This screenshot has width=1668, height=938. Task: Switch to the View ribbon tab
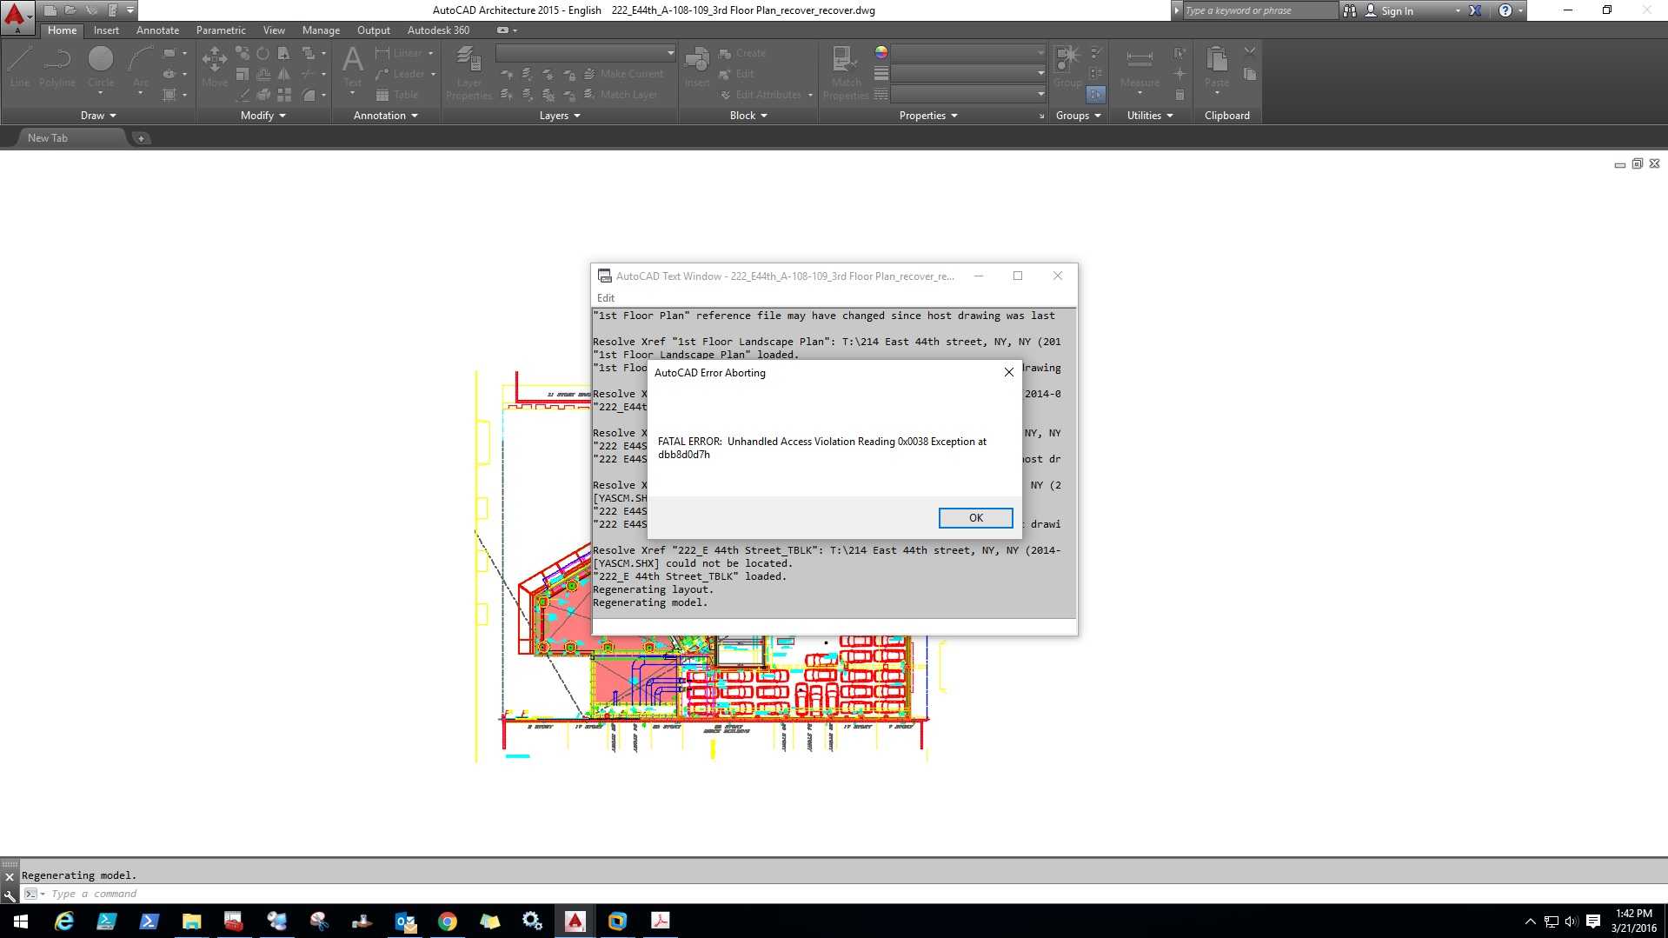click(274, 30)
